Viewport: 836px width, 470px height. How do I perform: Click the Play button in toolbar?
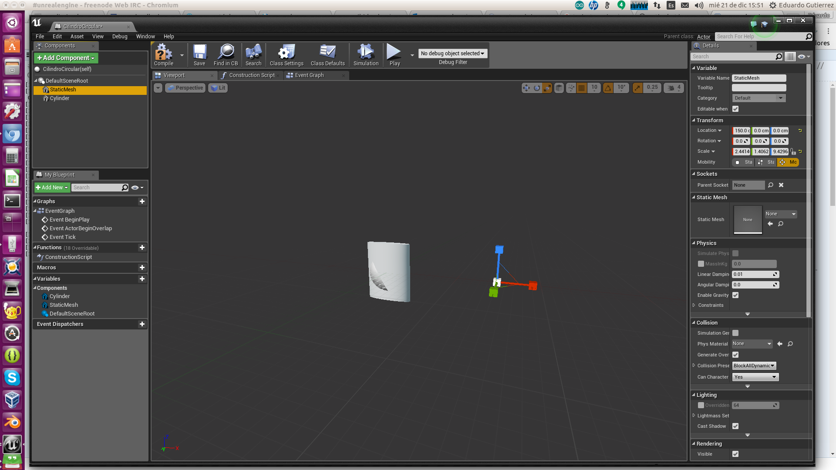394,55
